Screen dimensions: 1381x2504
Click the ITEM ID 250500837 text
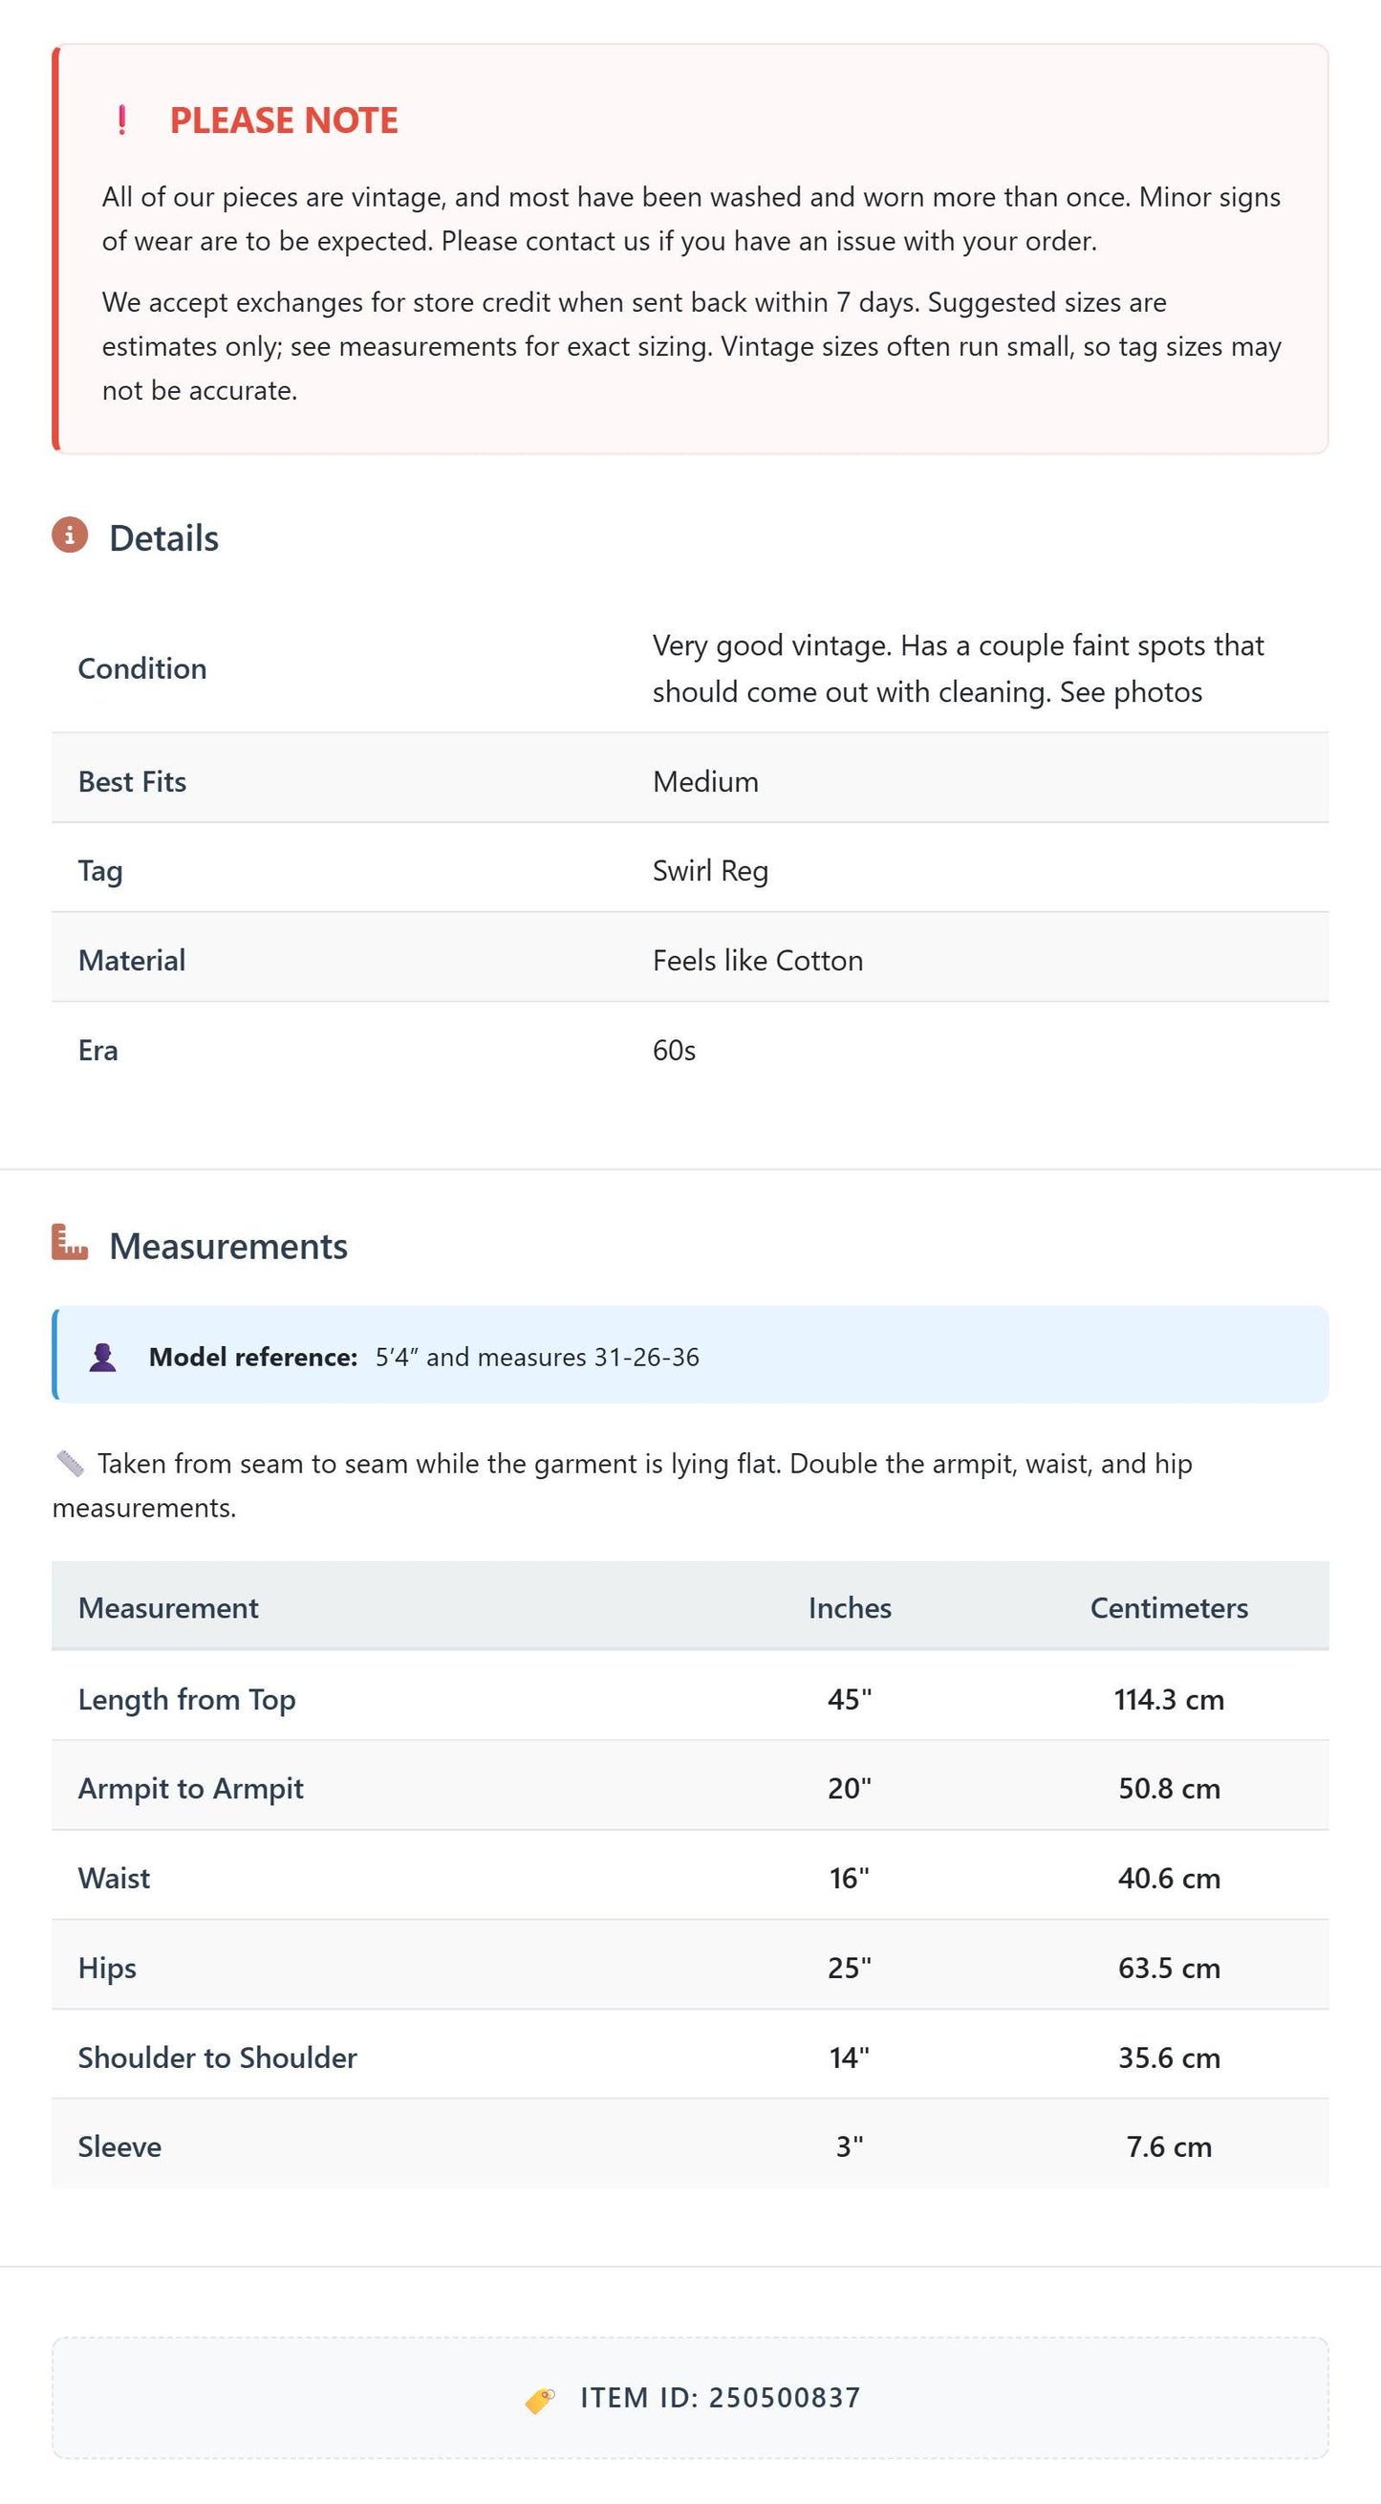pos(721,2398)
